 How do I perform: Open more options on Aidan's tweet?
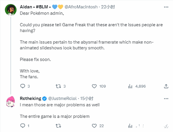click(166, 7)
